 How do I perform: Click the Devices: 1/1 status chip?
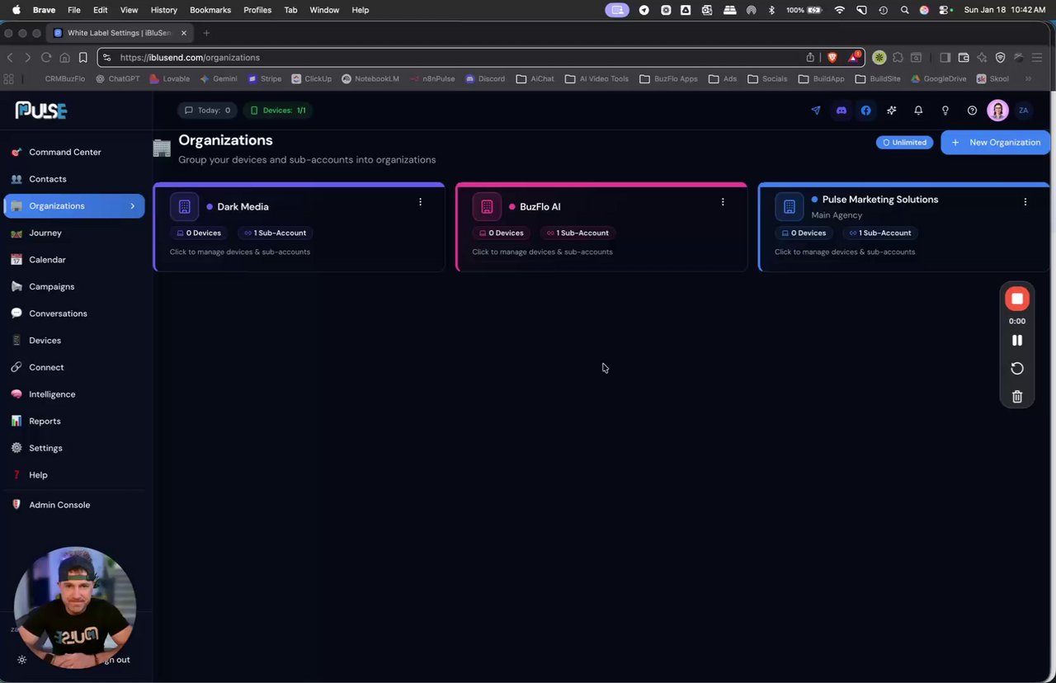[x=277, y=111]
